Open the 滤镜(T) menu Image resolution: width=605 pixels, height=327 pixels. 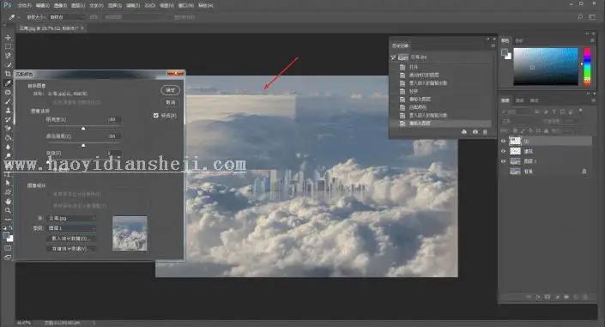click(x=133, y=5)
